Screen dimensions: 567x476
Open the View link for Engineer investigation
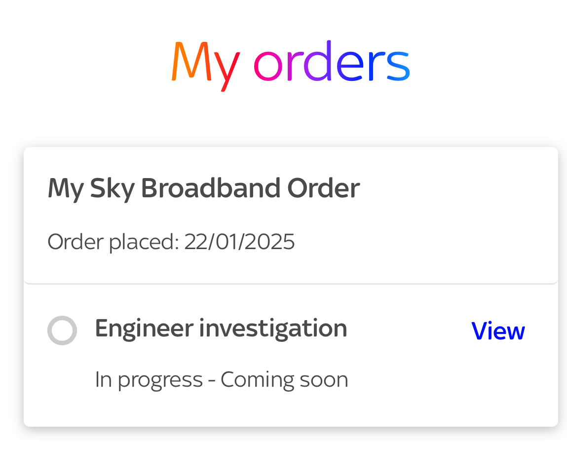click(497, 331)
